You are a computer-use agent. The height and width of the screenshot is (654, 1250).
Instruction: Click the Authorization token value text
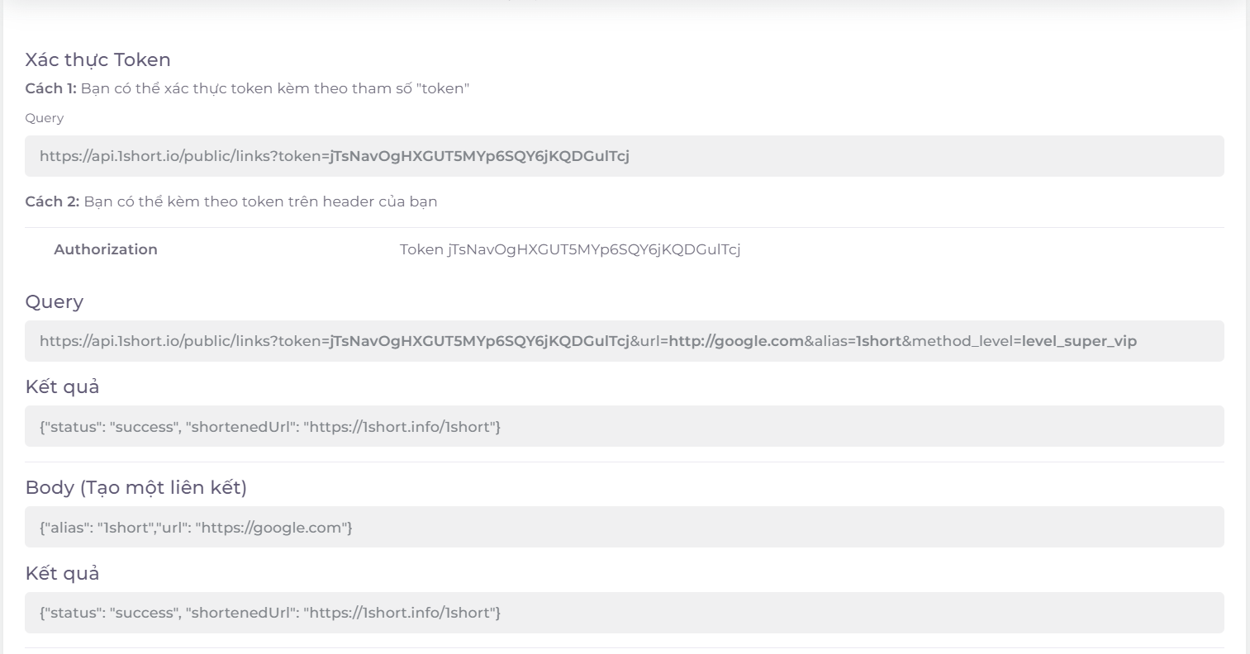[x=570, y=249]
